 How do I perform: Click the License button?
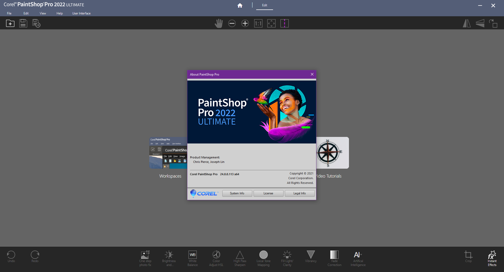[x=268, y=193]
